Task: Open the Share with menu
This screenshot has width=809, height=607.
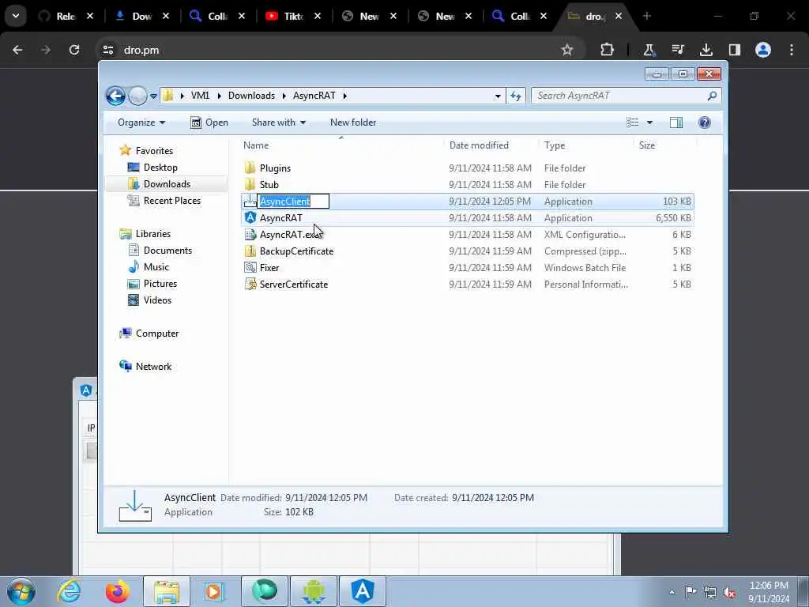Action: click(x=279, y=123)
